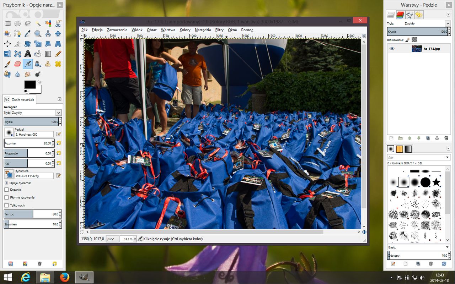
Task: Open the Filtry menu
Action: tap(219, 30)
